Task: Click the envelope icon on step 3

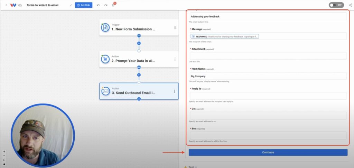Action: pos(105,91)
